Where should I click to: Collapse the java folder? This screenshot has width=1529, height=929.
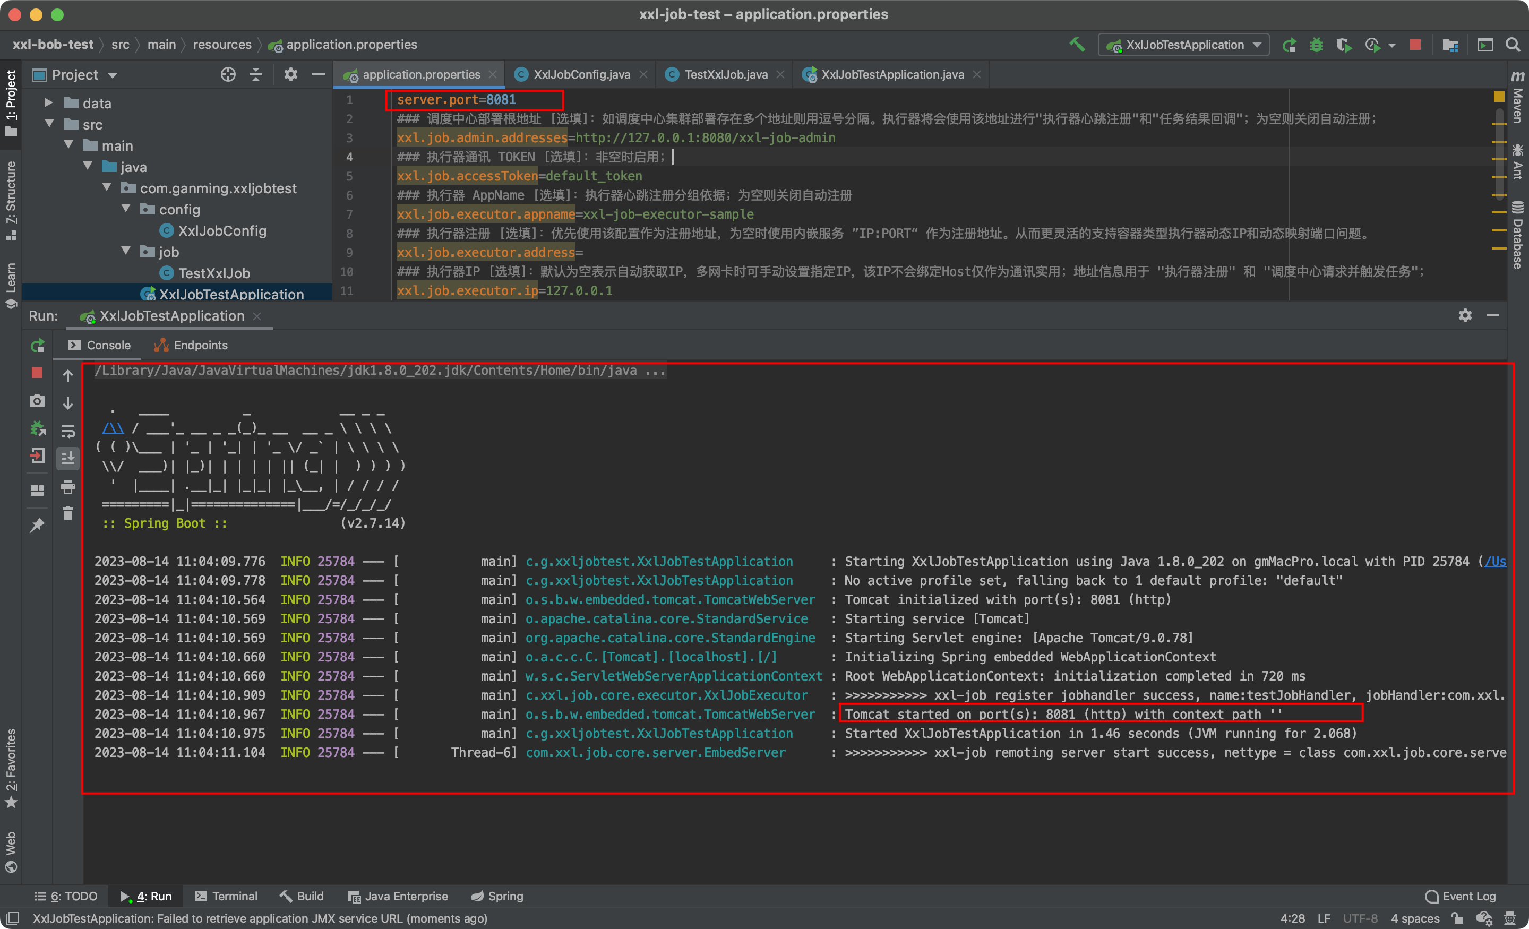coord(88,166)
